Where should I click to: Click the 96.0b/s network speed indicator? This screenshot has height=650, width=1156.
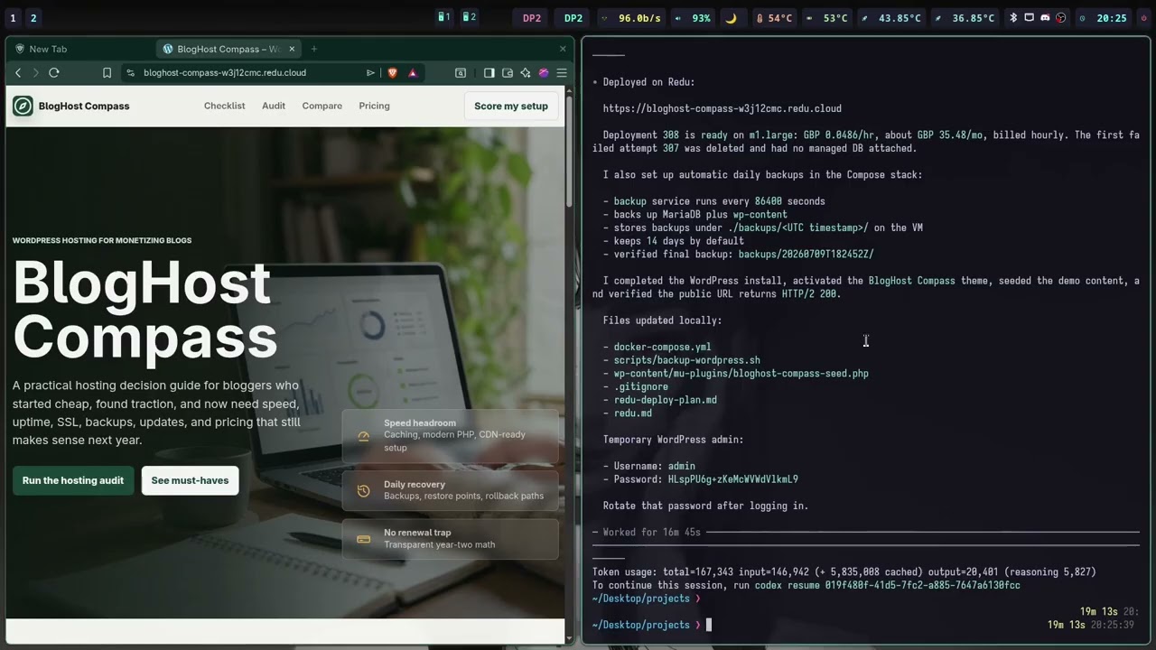pyautogui.click(x=631, y=18)
